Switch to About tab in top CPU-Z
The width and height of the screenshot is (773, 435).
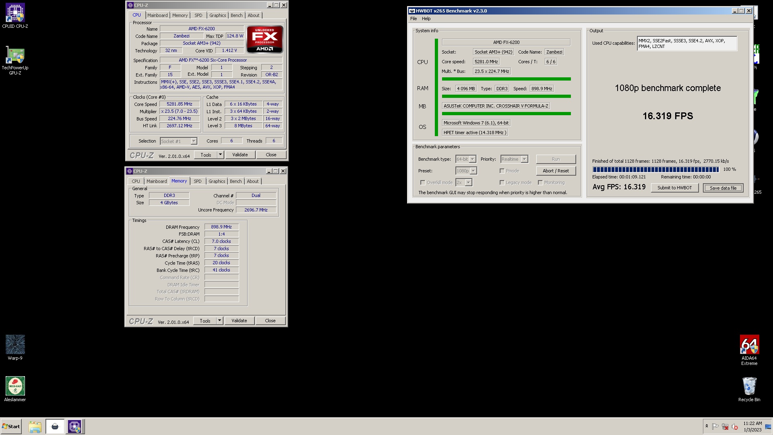tap(254, 15)
